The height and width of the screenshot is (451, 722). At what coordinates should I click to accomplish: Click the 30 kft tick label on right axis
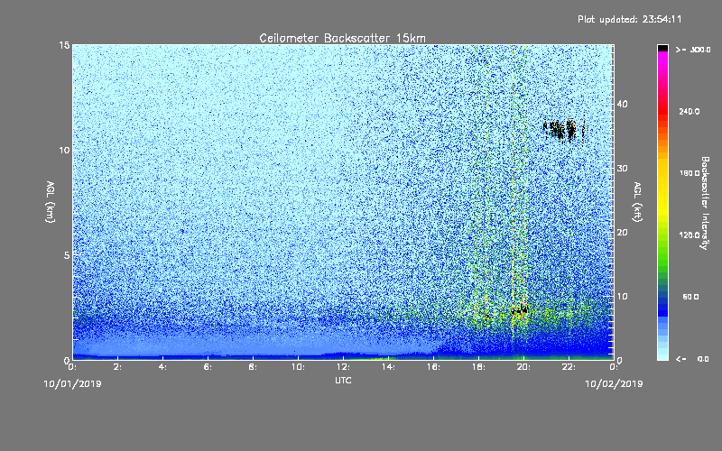click(622, 169)
